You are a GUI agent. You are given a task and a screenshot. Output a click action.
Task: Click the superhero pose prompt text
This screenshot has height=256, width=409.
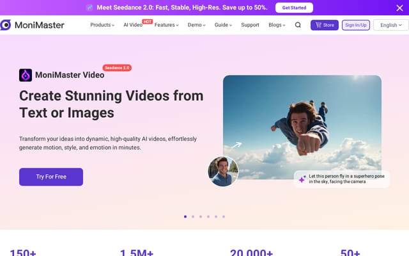click(x=346, y=179)
